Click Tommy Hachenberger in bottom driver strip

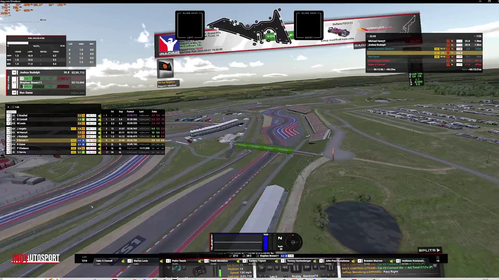299,261
